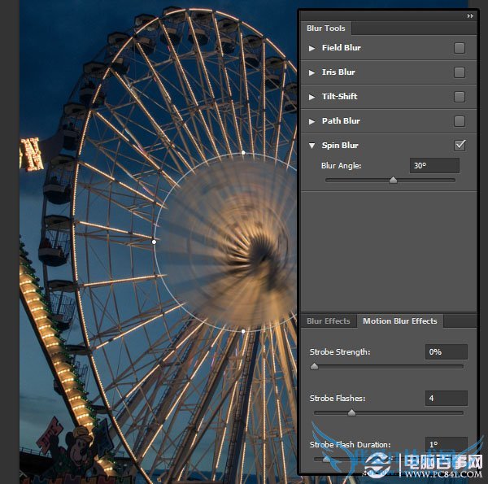Expand the Path Blur section arrow
This screenshot has height=484, width=488.
pos(312,121)
